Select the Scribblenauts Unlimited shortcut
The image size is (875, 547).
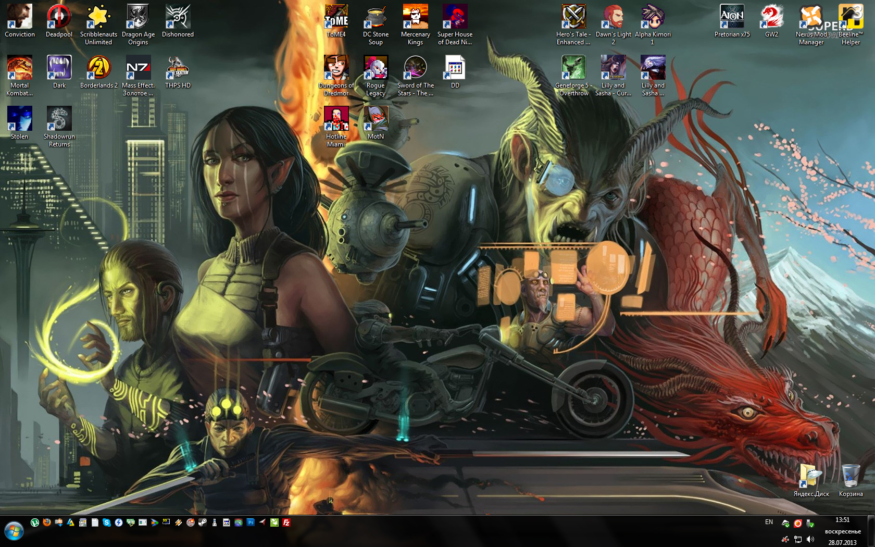98,24
